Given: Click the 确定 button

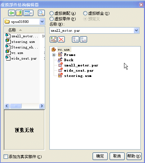Looking at the screenshot, I should coord(100,156).
